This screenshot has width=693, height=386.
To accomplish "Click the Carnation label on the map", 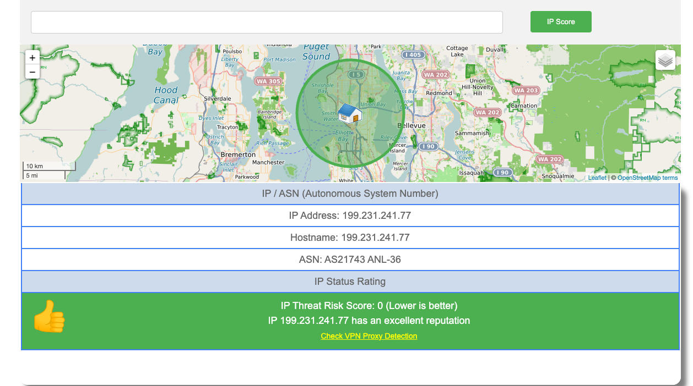I will [x=523, y=106].
